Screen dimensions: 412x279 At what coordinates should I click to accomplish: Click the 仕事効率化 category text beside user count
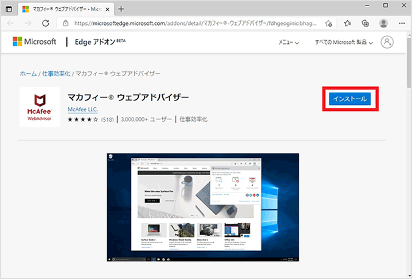click(193, 119)
